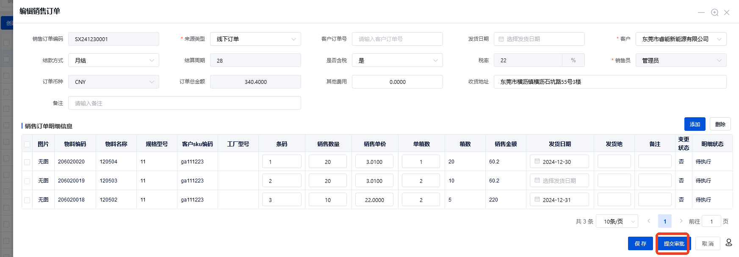This screenshot has width=739, height=257.
Task: Go to next page arrow in pagination
Action: (x=681, y=221)
